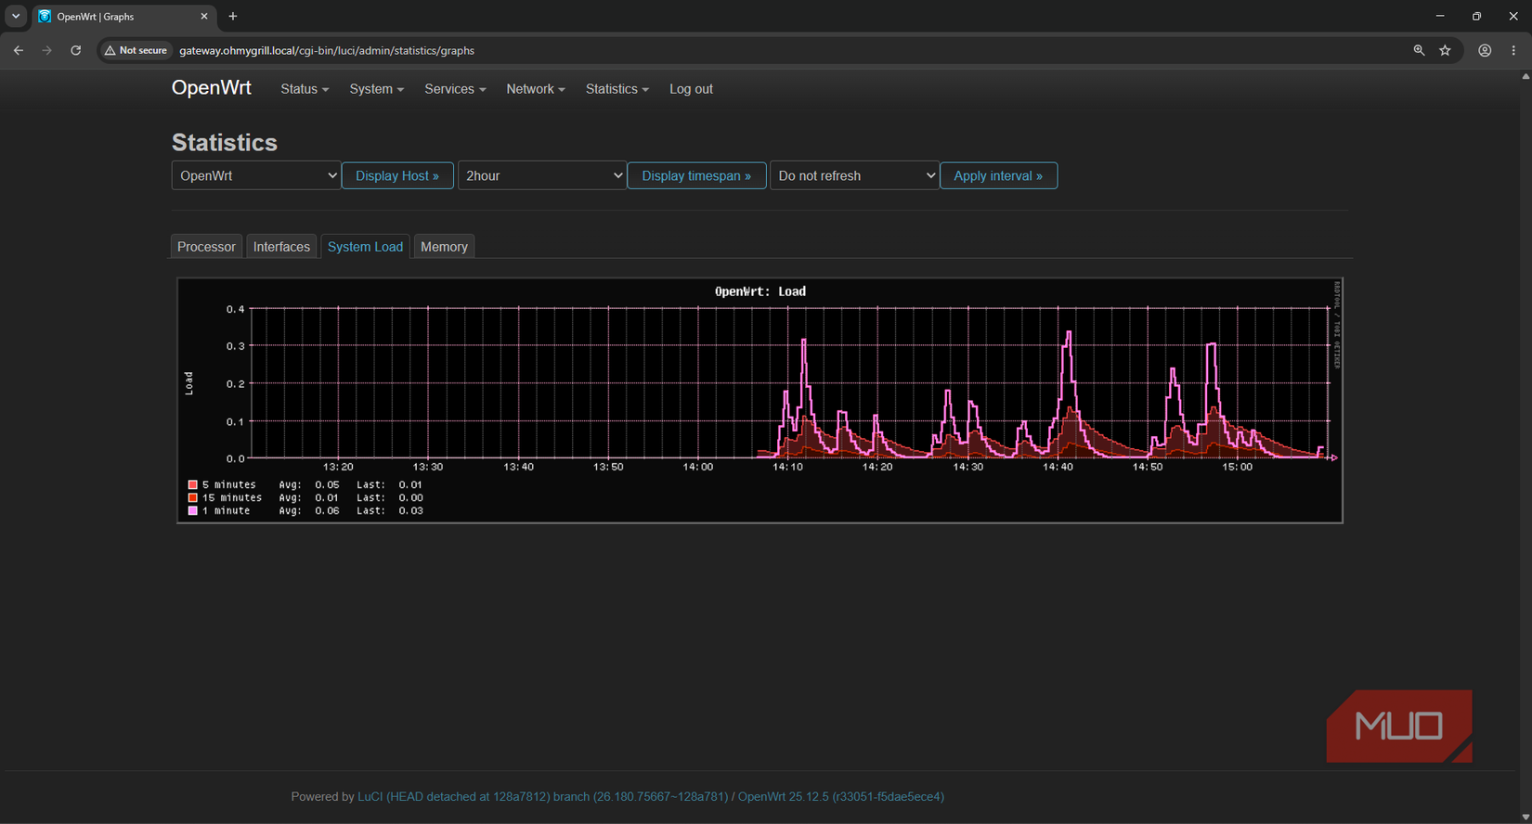Open the tab search dropdown arrow
This screenshot has height=824, width=1532.
click(16, 16)
